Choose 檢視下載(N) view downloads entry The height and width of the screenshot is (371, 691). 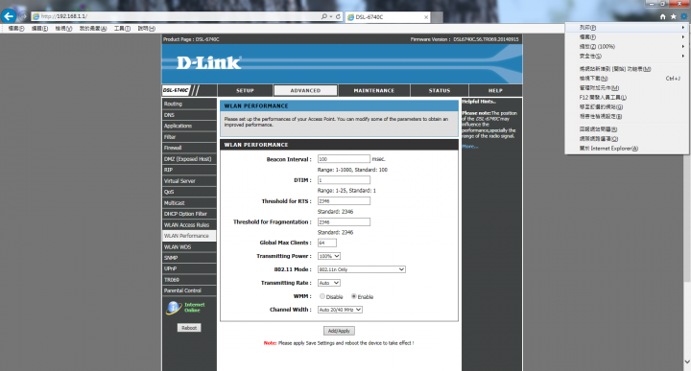tap(627, 79)
